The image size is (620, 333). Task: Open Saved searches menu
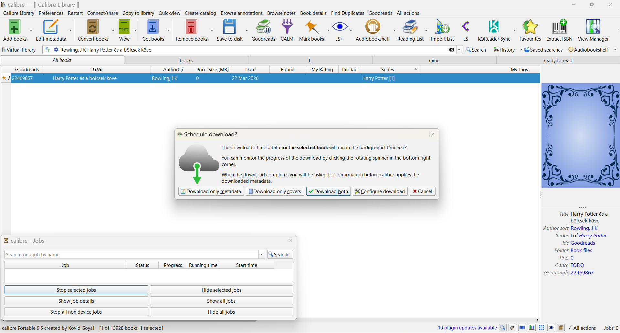click(543, 50)
